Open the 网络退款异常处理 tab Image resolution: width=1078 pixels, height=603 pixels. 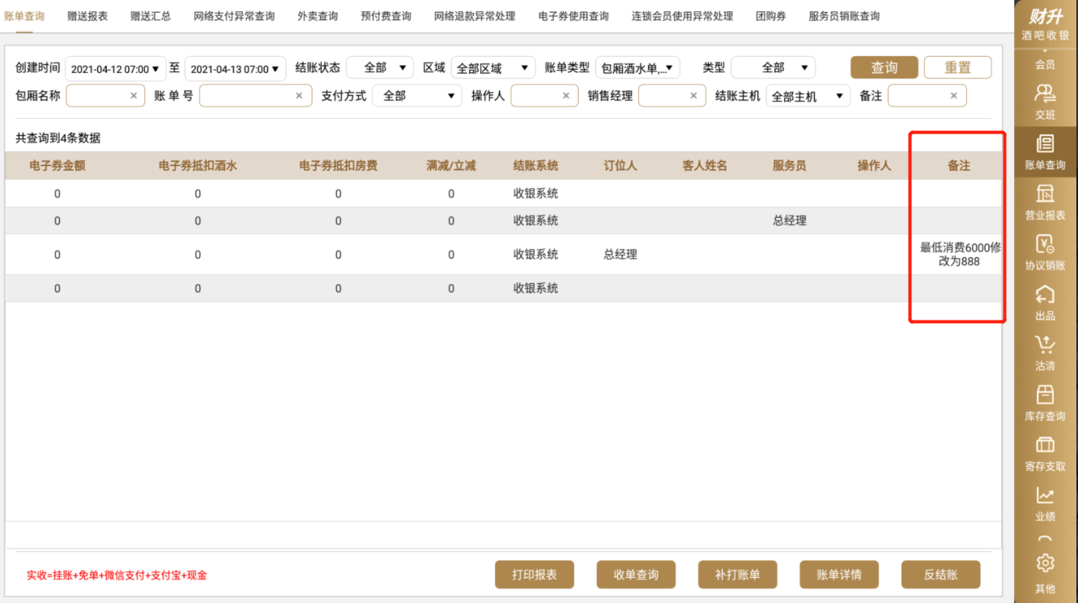475,16
